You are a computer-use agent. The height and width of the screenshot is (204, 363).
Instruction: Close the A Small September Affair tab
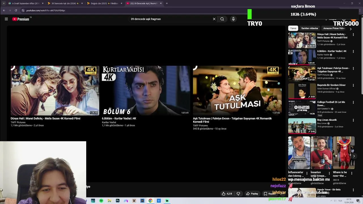[x=43, y=3]
